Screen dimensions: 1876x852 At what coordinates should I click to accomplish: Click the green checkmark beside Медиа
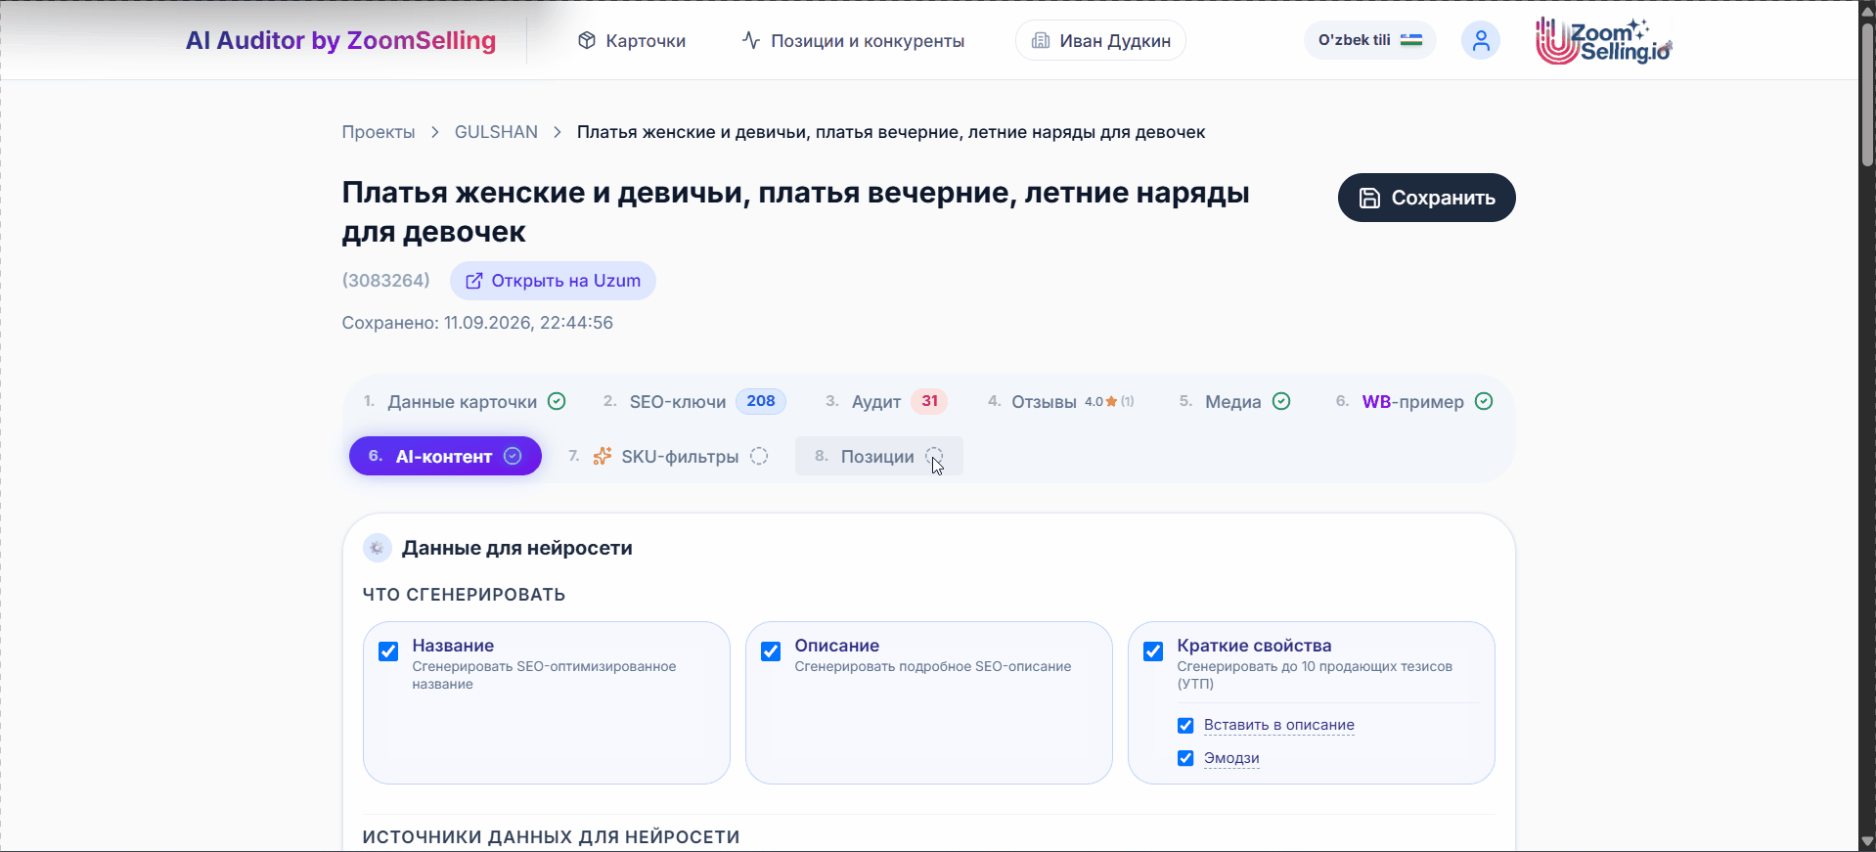tap(1281, 401)
